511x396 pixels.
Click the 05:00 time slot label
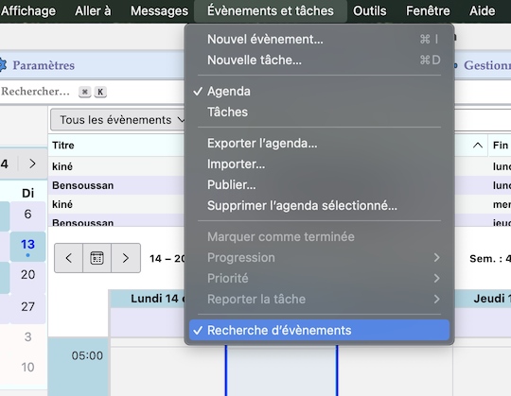87,355
